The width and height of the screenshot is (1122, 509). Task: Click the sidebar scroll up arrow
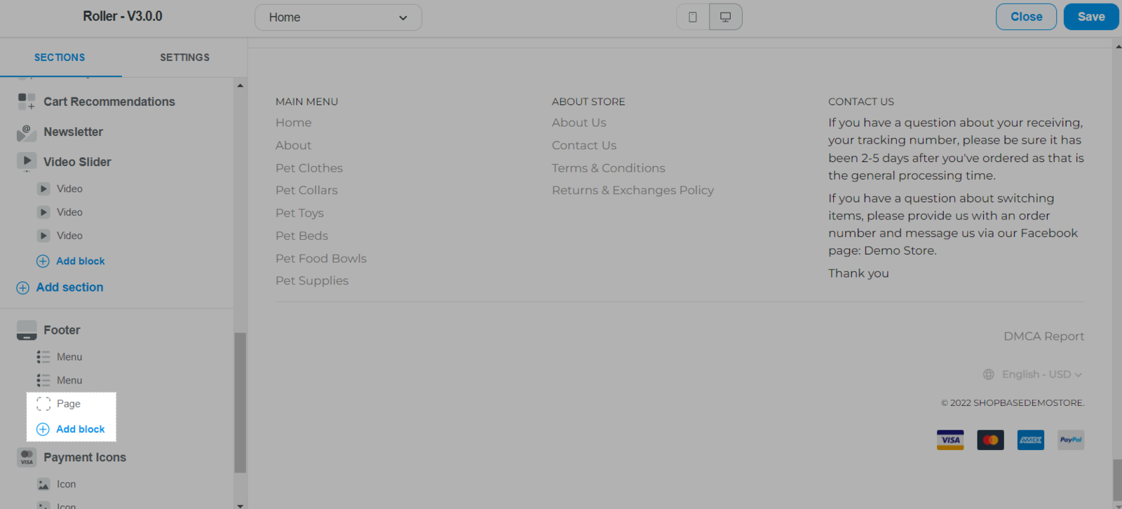(241, 86)
